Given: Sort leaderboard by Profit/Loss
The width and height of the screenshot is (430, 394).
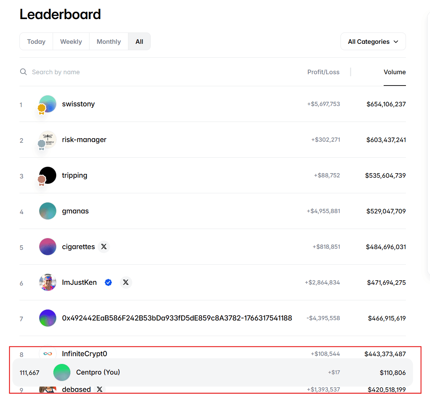Looking at the screenshot, I should click(323, 72).
